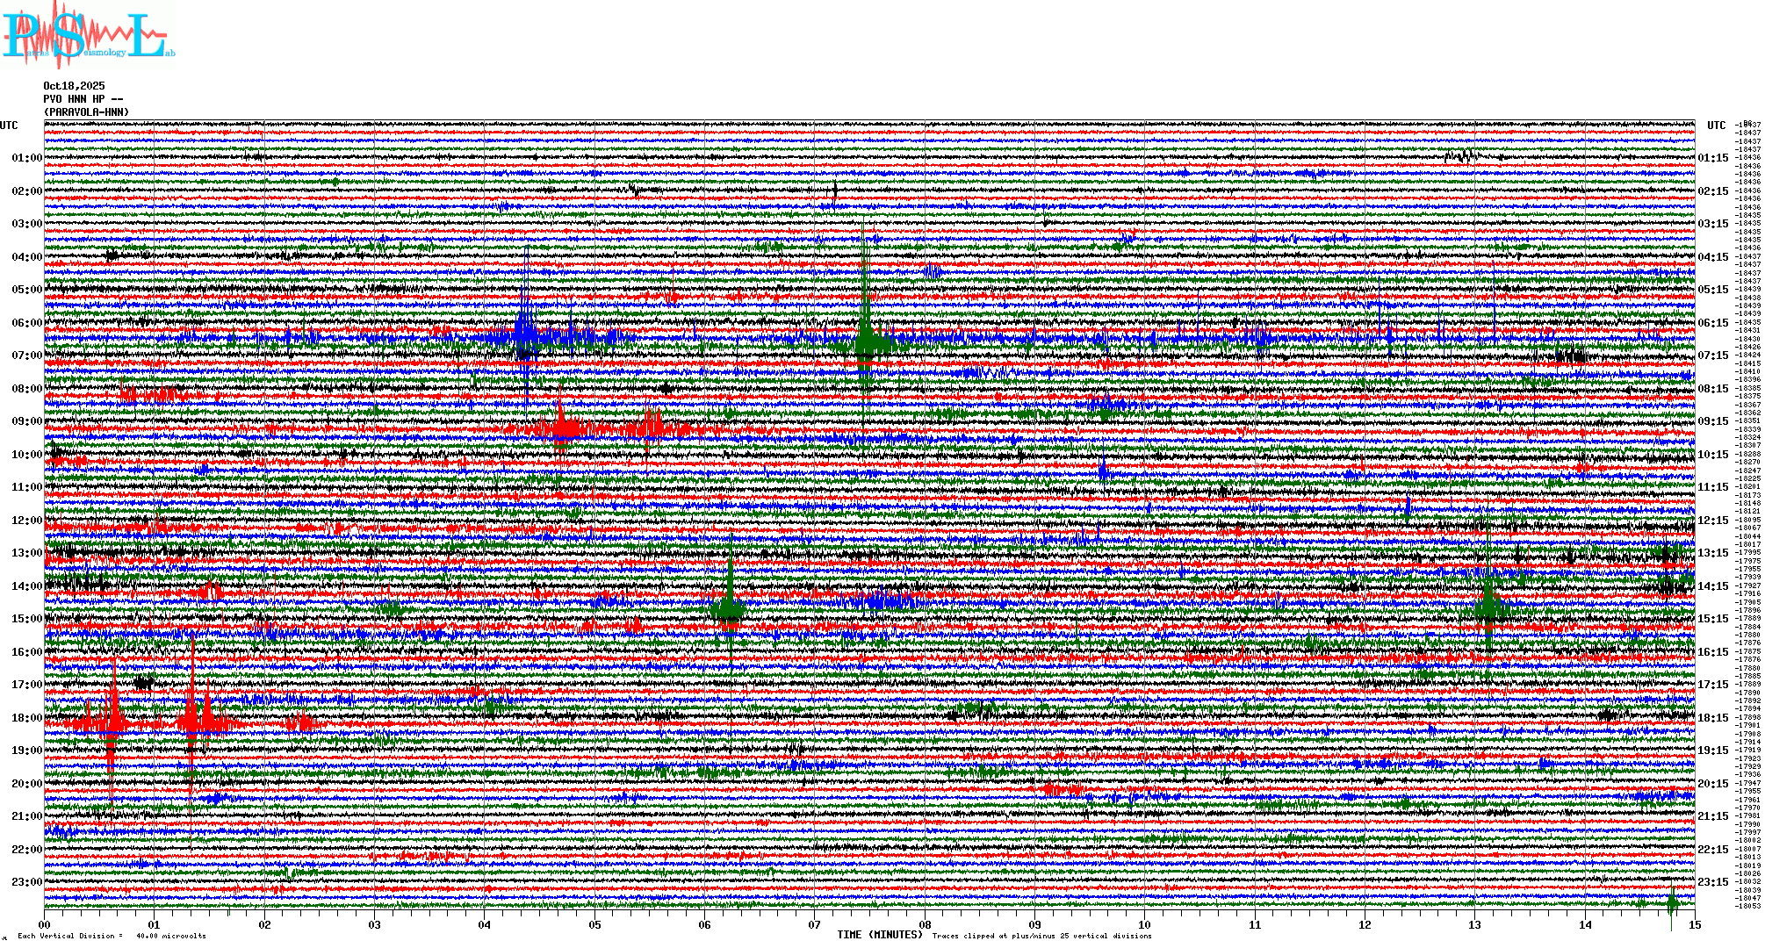The width and height of the screenshot is (1765, 948).
Task: Click the 18:00 hour label on left
Action: click(x=26, y=718)
